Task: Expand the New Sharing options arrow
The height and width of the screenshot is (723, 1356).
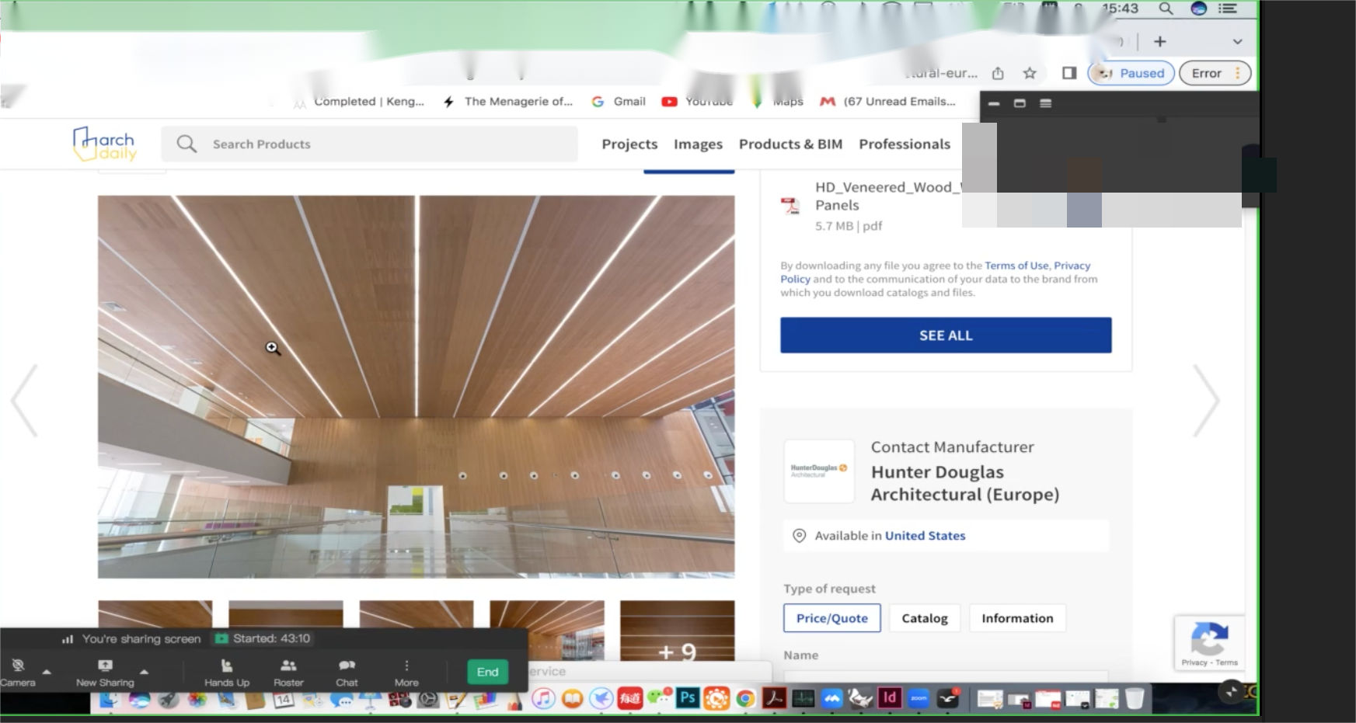Action: click(x=144, y=672)
